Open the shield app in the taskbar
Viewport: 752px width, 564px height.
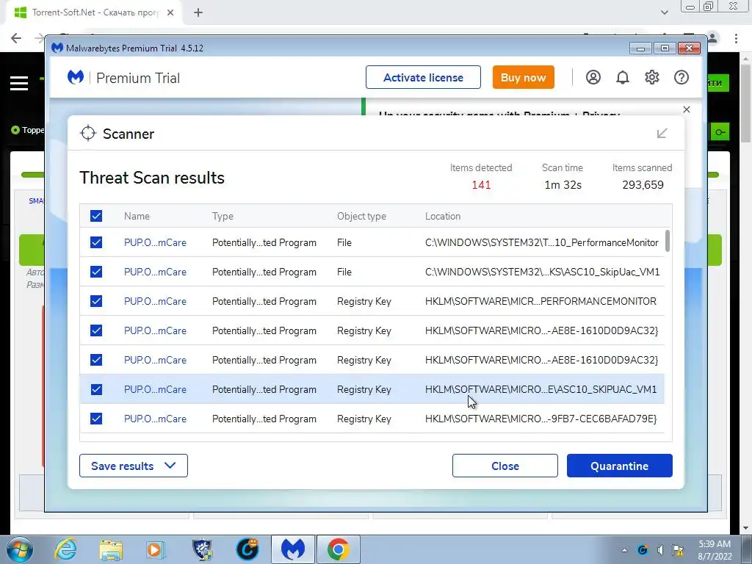[x=202, y=549]
